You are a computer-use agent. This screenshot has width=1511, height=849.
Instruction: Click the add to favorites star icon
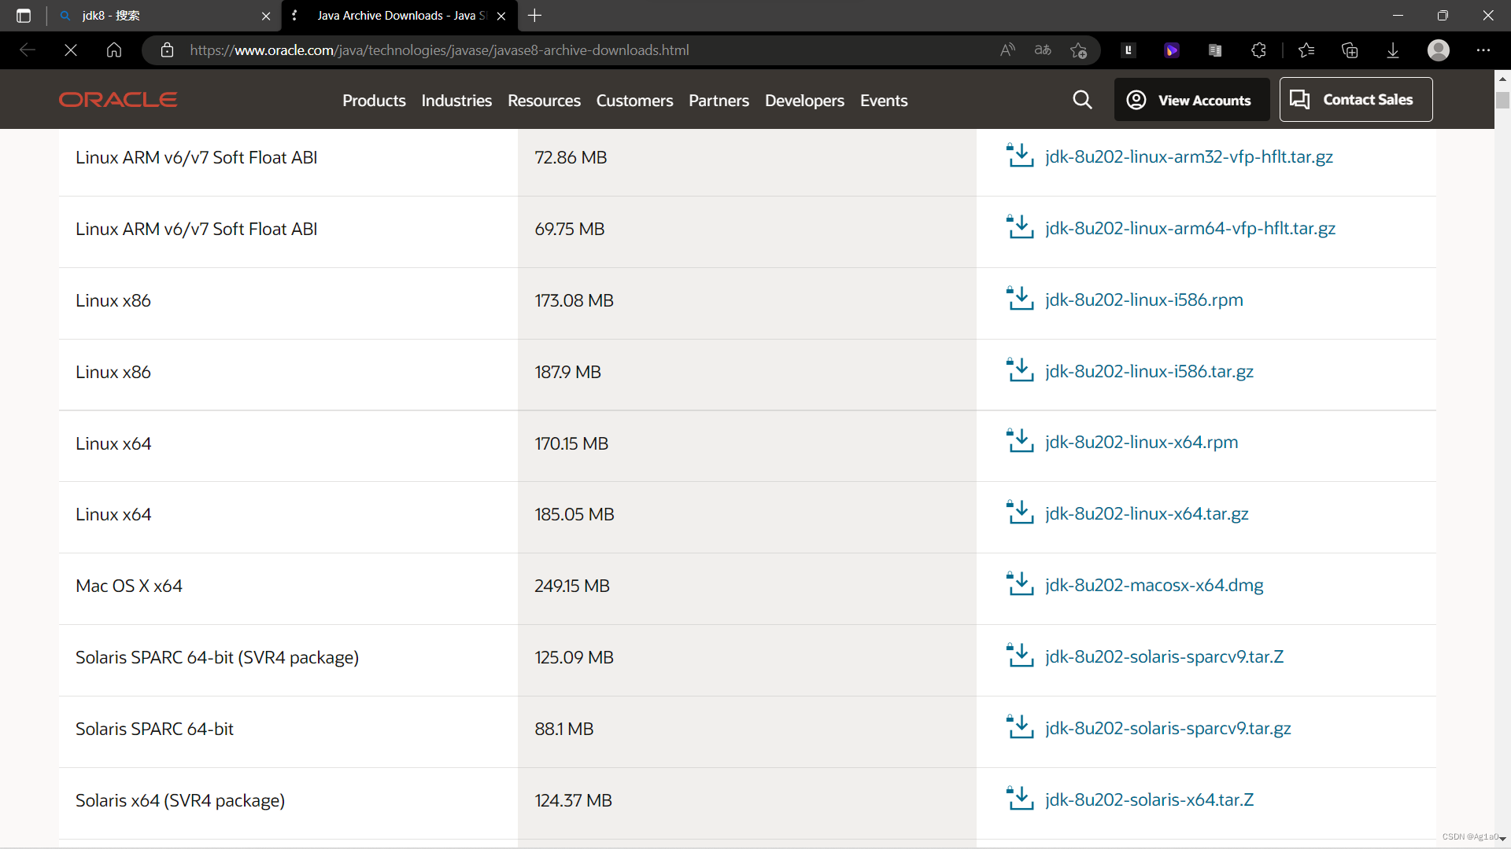point(1078,50)
